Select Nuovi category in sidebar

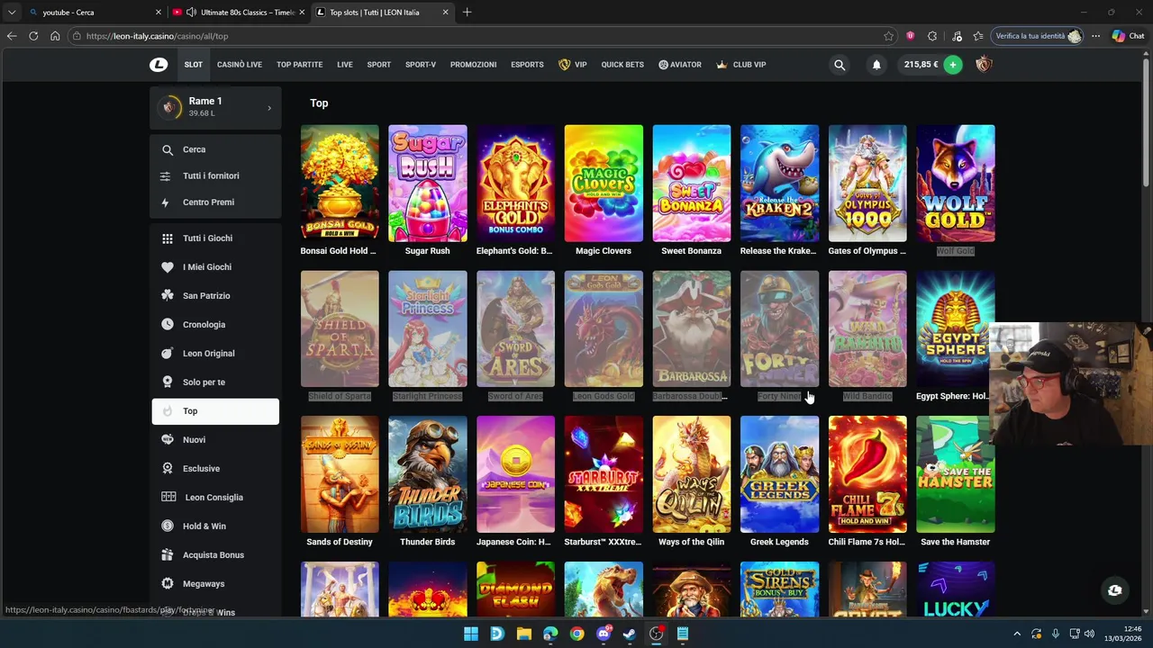pyautogui.click(x=215, y=439)
